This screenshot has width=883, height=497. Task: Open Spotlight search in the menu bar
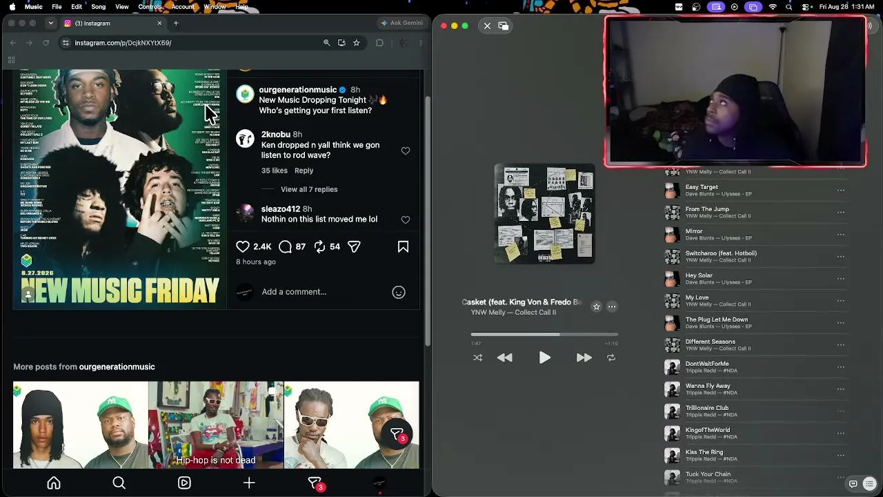click(788, 7)
